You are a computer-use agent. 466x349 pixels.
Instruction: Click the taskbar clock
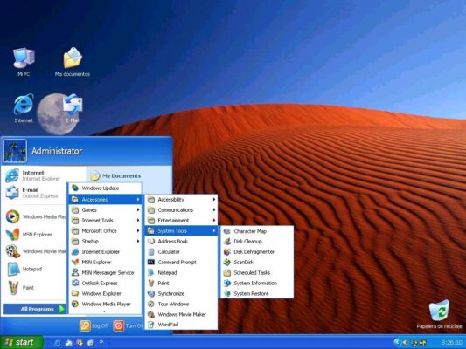click(451, 343)
